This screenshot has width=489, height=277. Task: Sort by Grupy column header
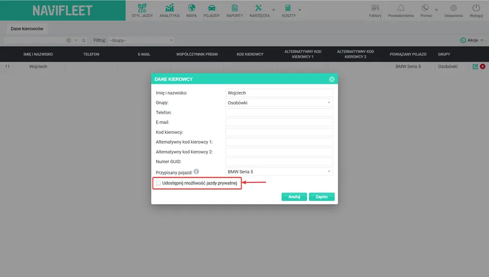tap(444, 54)
